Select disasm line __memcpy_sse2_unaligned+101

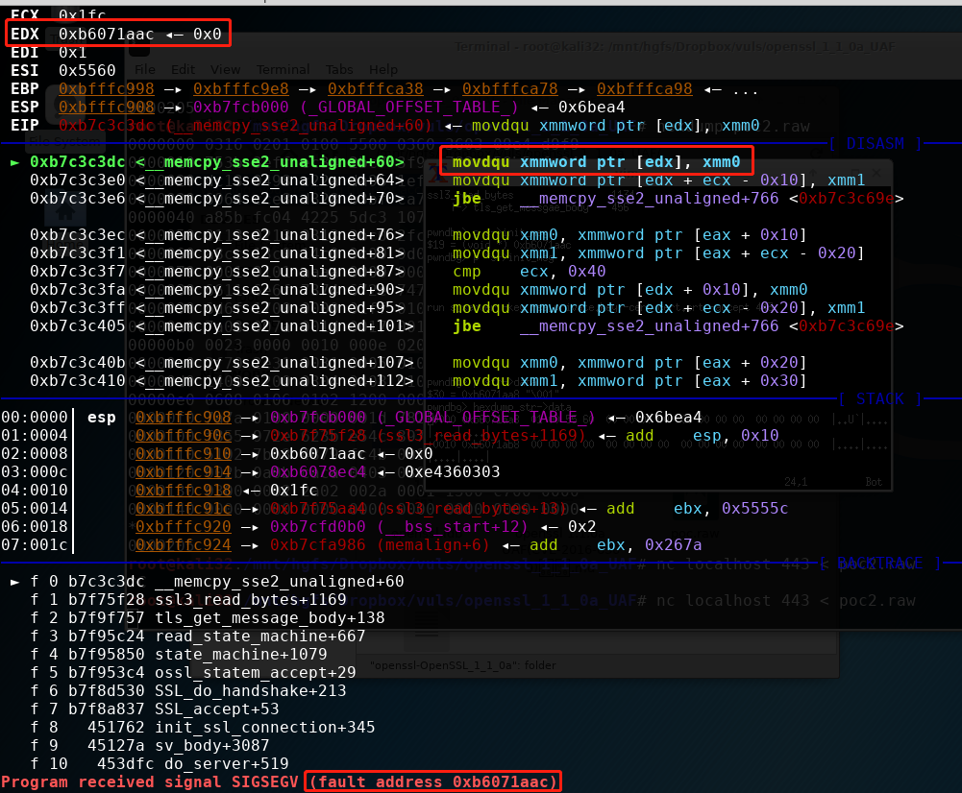tap(222, 326)
